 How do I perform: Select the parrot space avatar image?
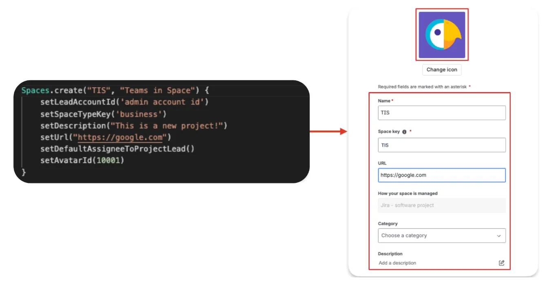(x=442, y=35)
